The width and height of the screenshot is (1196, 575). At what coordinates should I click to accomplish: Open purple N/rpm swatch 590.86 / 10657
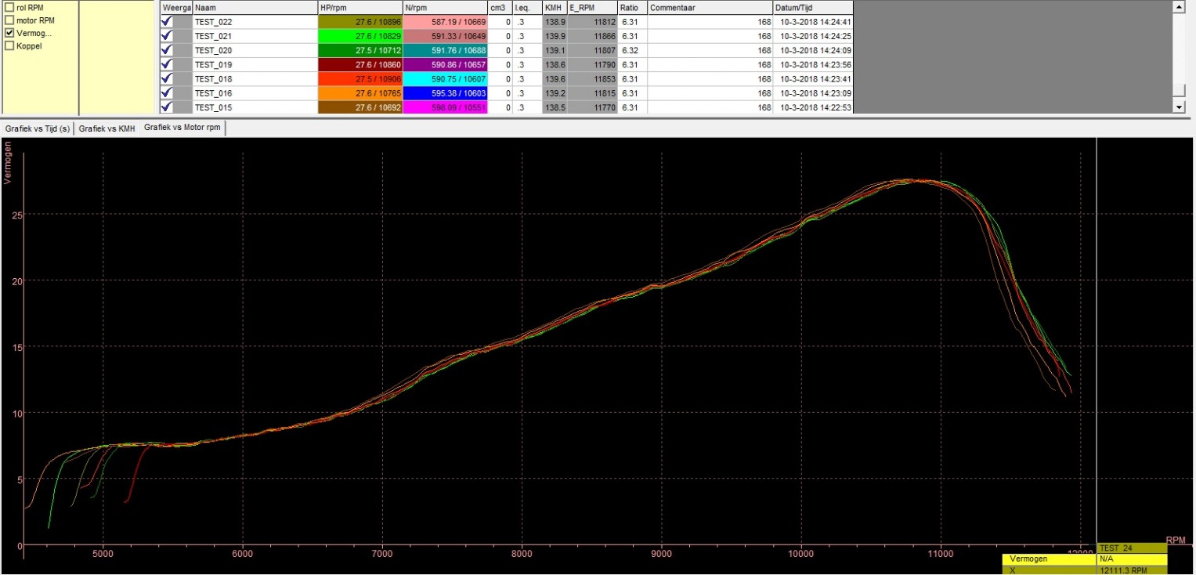(445, 64)
